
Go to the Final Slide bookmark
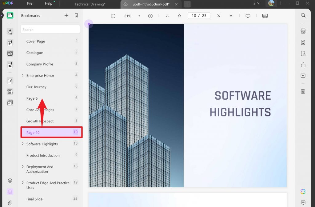click(34, 199)
